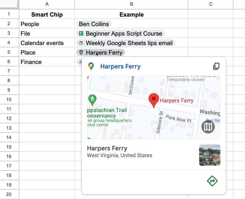Image resolution: width=245 pixels, height=199 pixels.
Task: Open the Weekly Google Sheets tips email chip
Action: (126, 43)
